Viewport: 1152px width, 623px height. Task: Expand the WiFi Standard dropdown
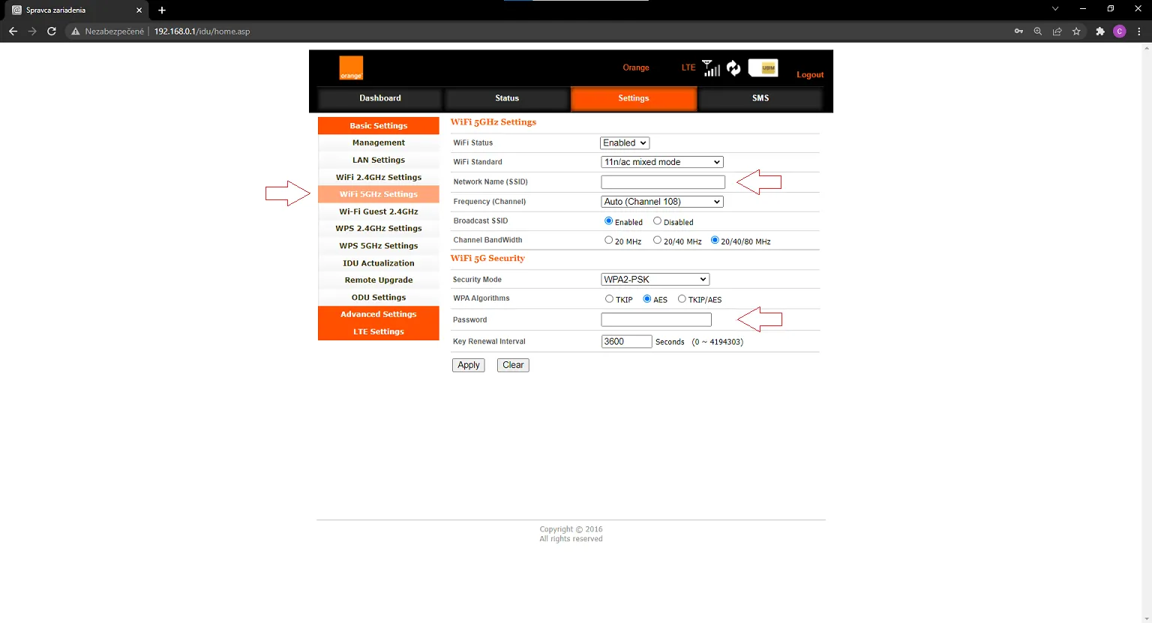(x=662, y=162)
